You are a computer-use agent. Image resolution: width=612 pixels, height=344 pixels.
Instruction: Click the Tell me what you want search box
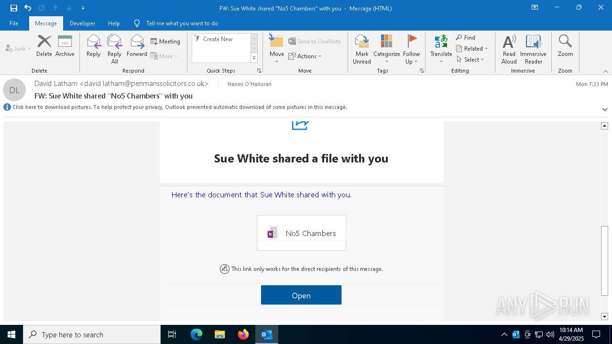(x=182, y=23)
